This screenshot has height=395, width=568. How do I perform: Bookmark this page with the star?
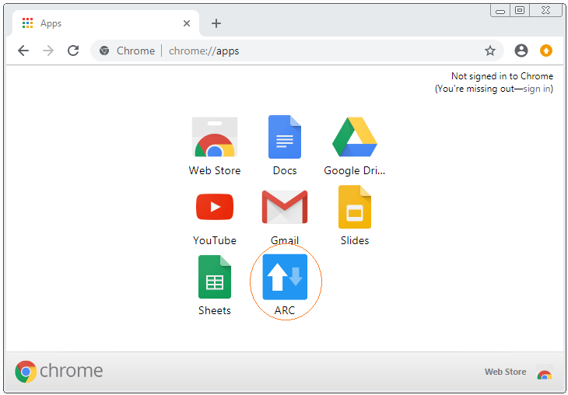[490, 51]
